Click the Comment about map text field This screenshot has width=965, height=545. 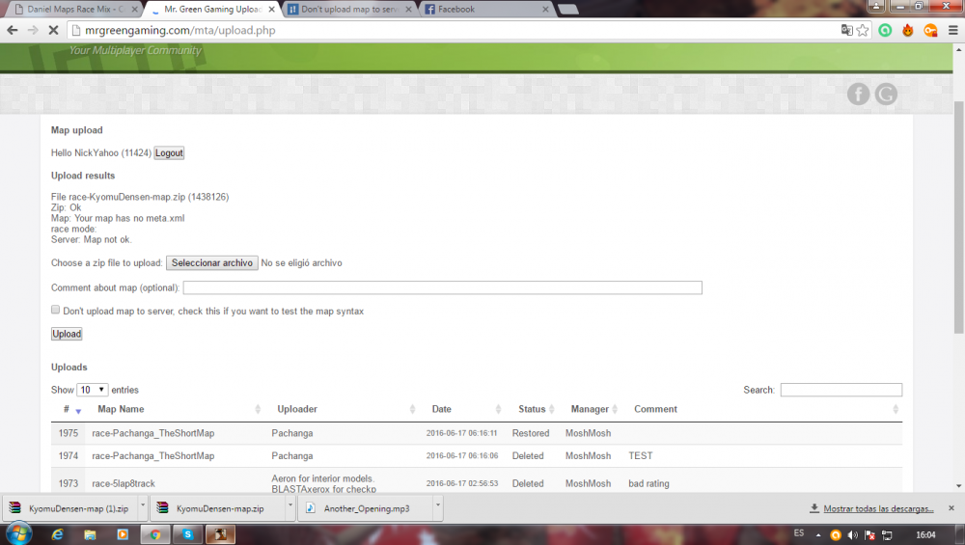[442, 287]
